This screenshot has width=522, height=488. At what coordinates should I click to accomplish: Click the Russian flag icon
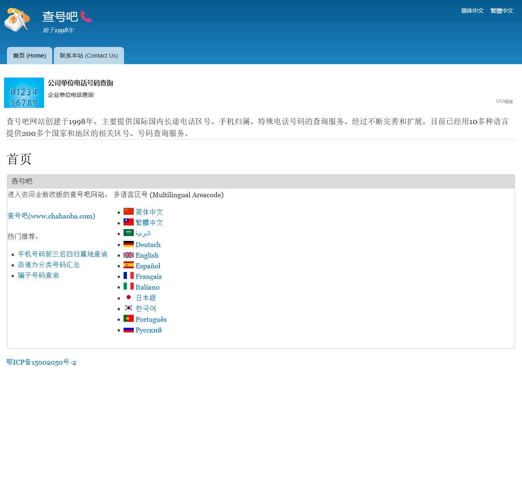point(128,330)
